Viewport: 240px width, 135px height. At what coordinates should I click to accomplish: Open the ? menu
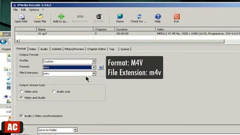pyautogui.click(x=43, y=10)
